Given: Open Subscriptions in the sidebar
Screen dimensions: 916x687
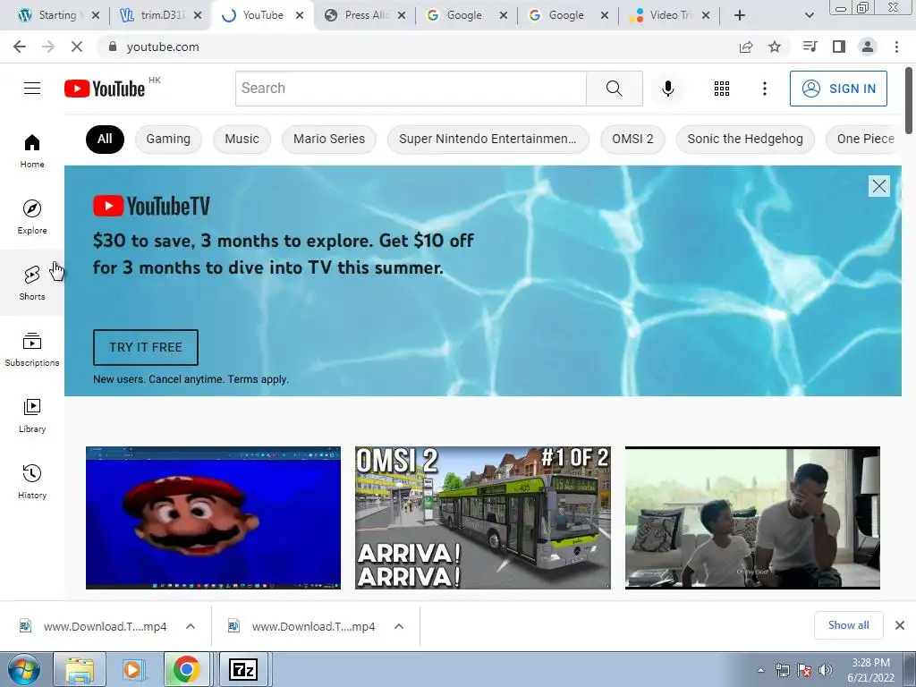Looking at the screenshot, I should tap(32, 350).
